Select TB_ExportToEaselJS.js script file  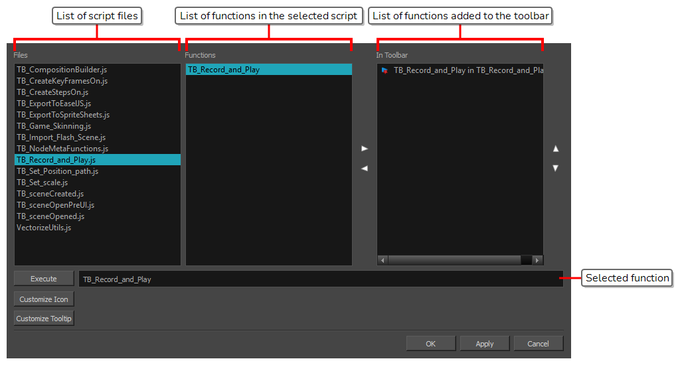click(x=98, y=104)
